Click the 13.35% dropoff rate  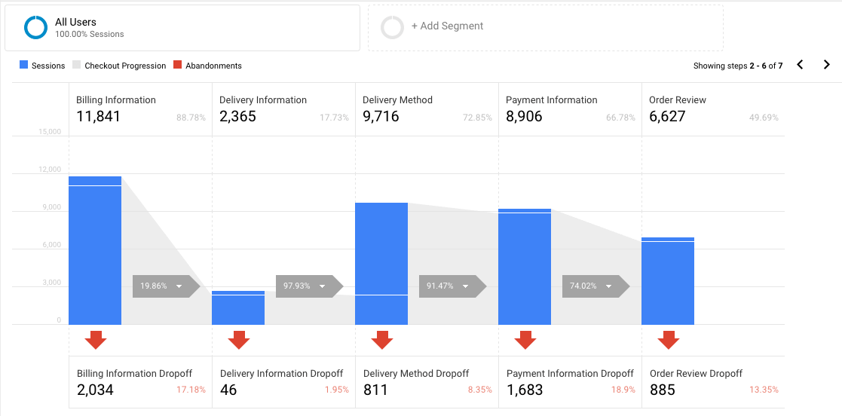tap(764, 390)
